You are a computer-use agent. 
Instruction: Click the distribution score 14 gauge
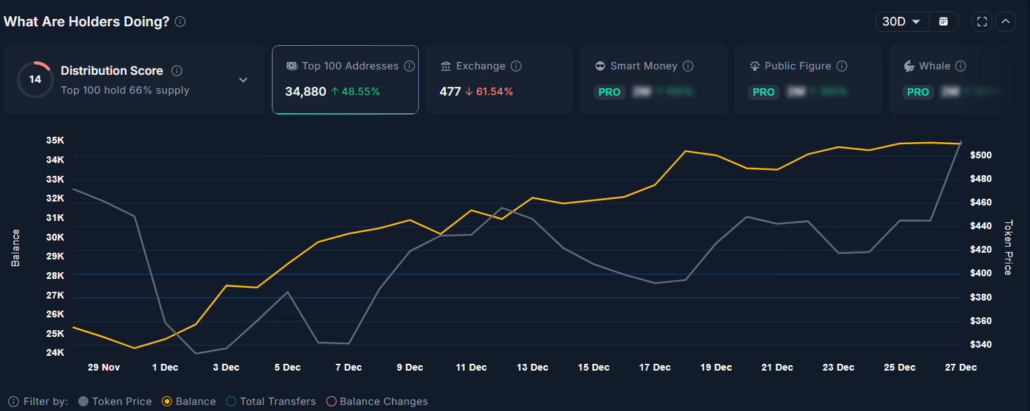[x=35, y=80]
